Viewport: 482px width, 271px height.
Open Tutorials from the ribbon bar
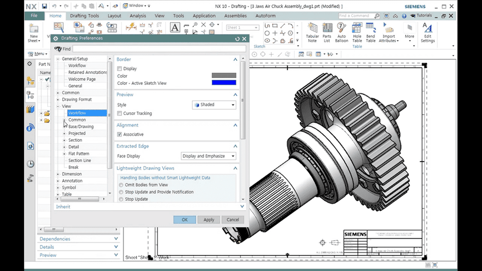pos(421,16)
